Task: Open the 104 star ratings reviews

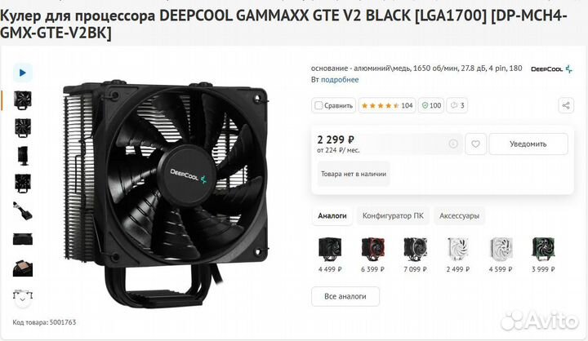Action: pos(387,106)
